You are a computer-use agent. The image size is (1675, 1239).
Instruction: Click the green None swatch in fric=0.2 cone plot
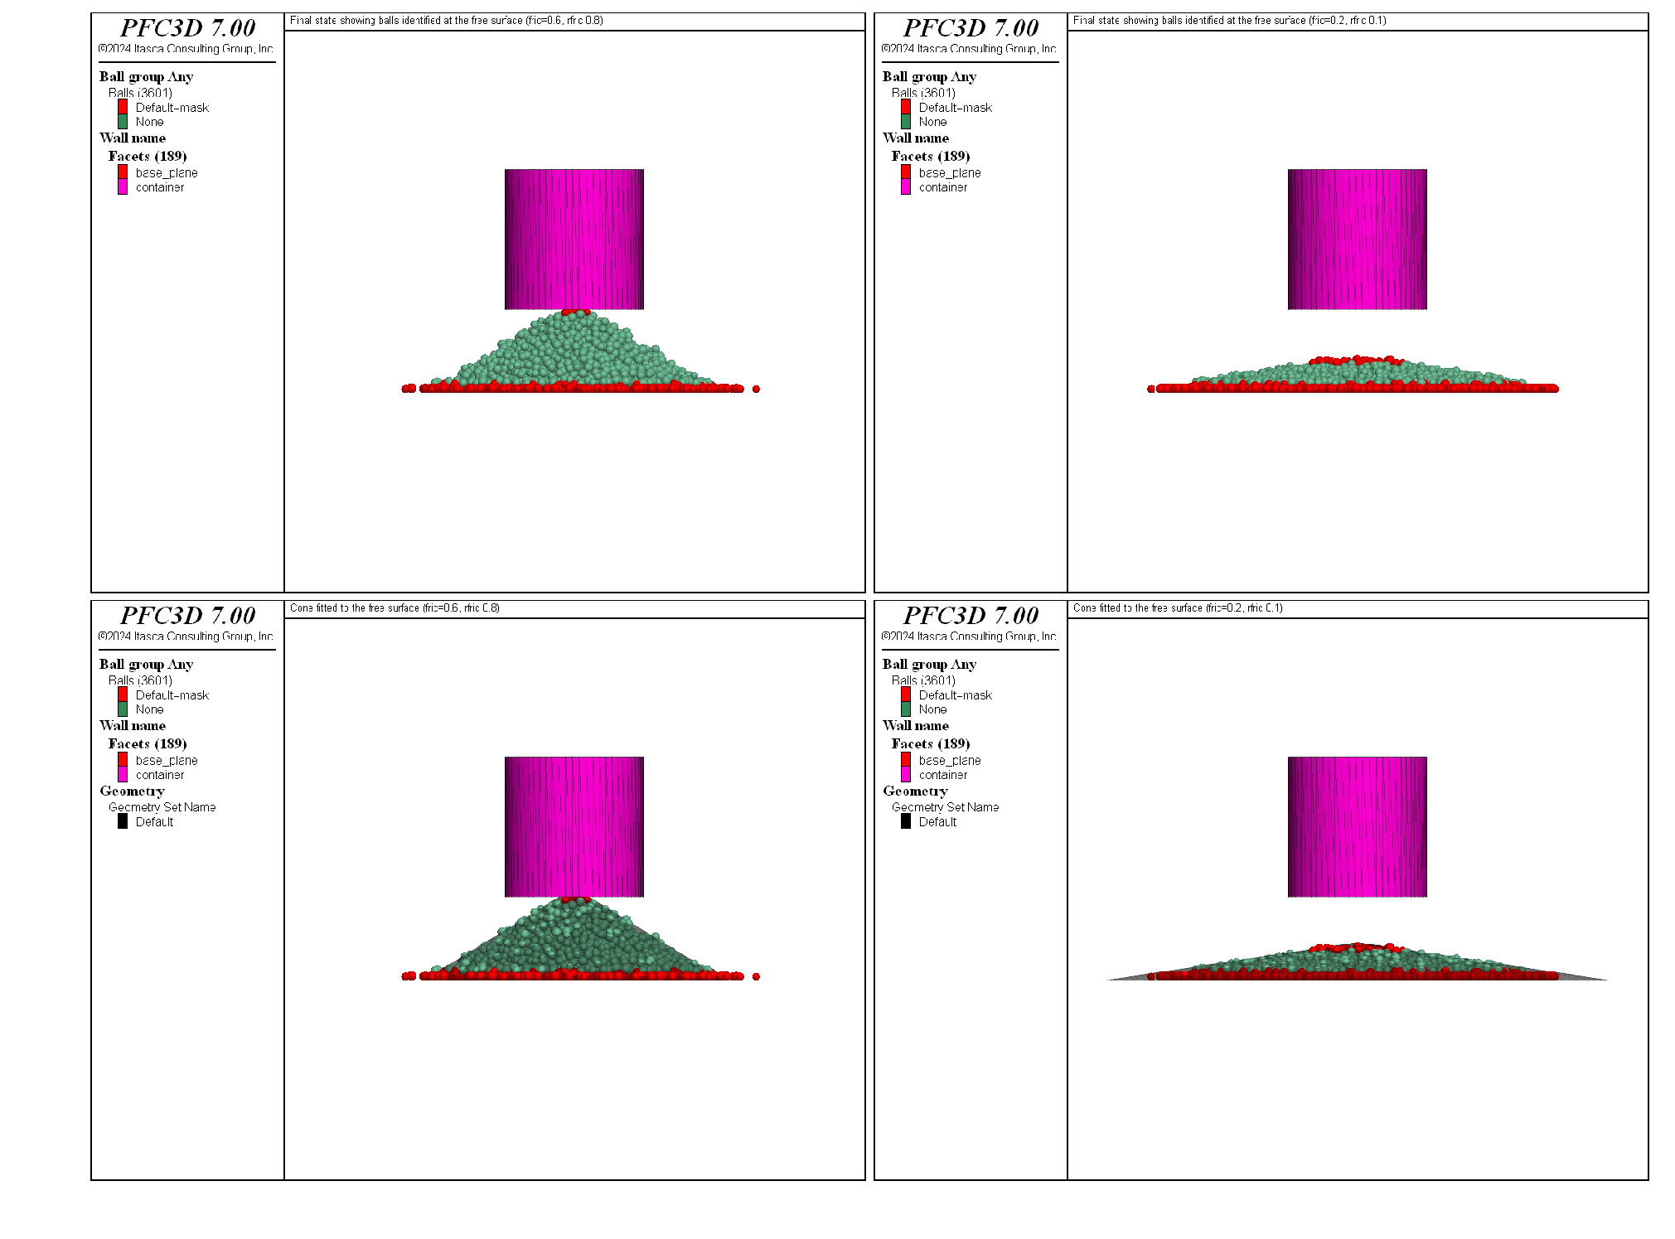click(906, 709)
